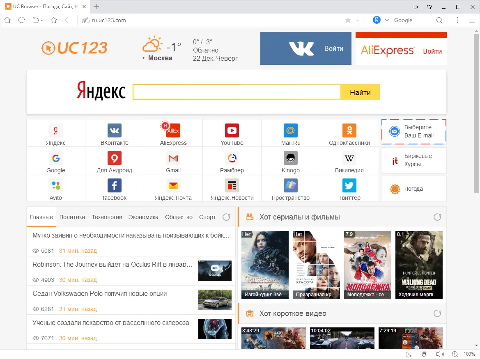Open the facebook shortcut tile

point(115,189)
